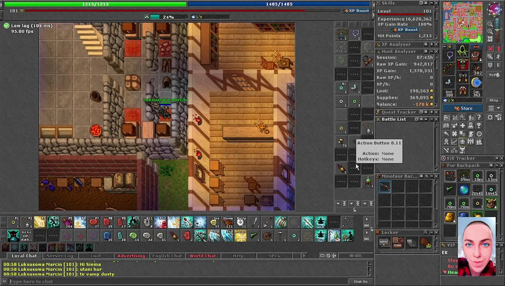Select the item in Minotaur Backpack

tap(384, 186)
